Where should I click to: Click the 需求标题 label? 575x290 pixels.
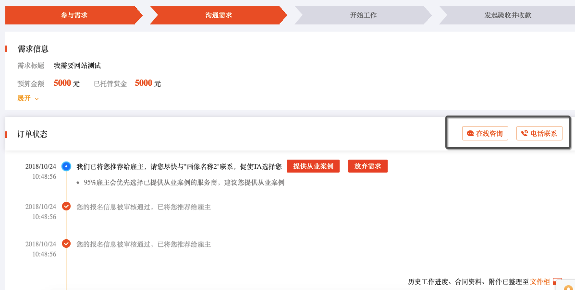click(x=31, y=66)
